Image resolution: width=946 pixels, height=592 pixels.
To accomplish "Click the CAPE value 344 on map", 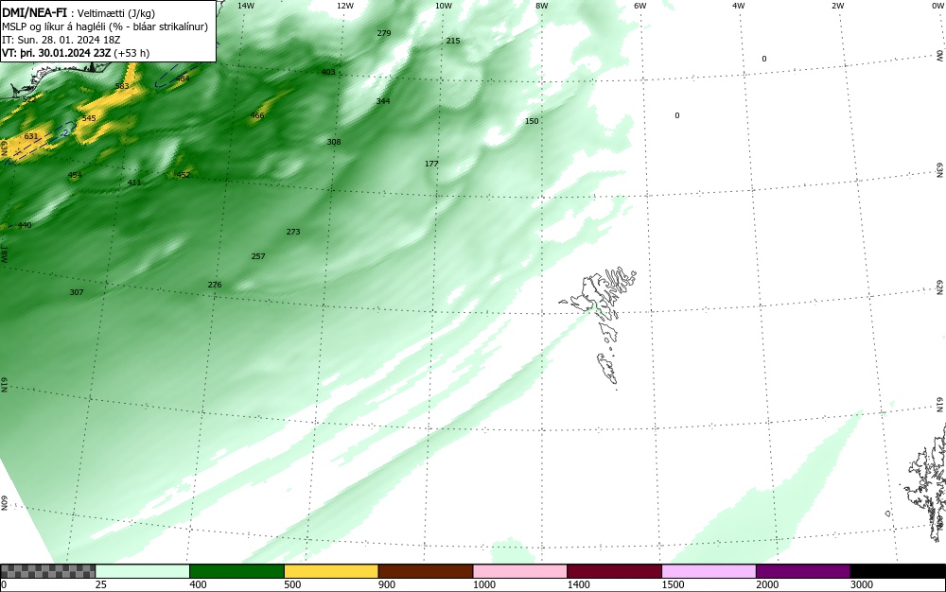I will coord(382,101).
